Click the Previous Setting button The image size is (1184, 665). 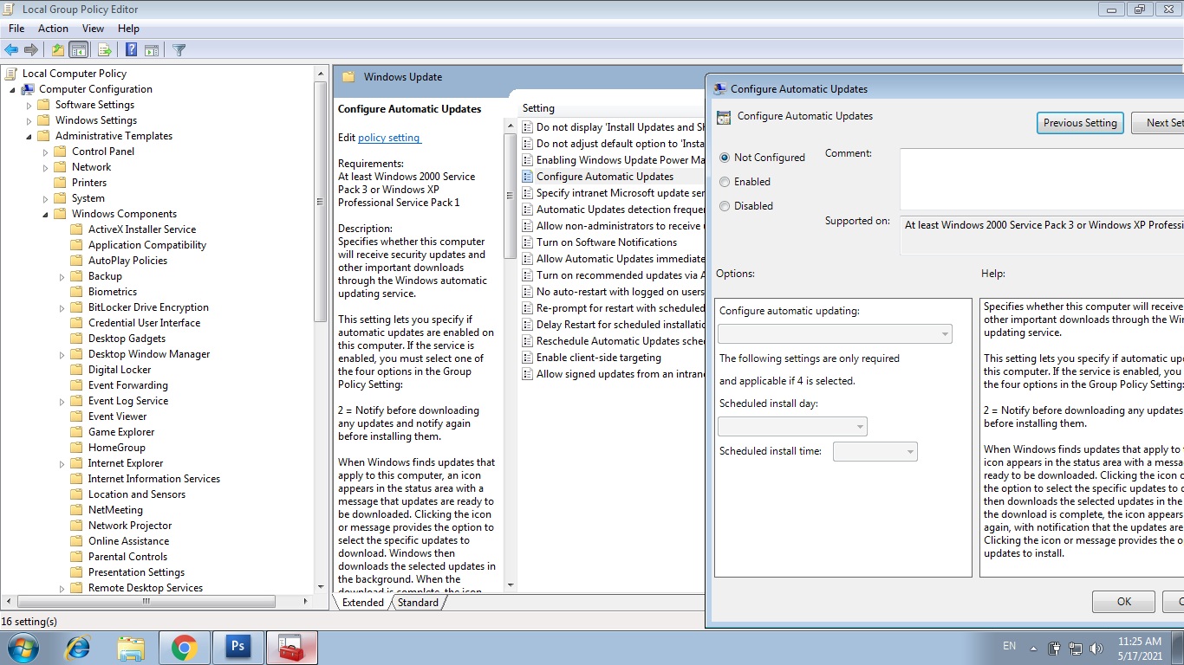click(x=1080, y=123)
